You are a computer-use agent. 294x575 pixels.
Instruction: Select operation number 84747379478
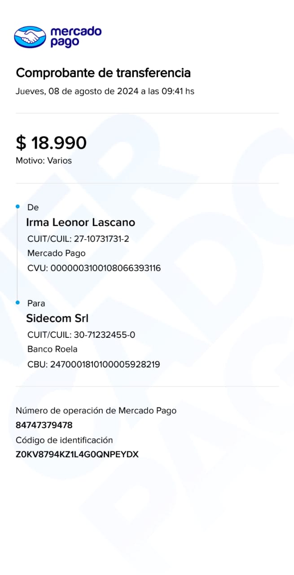click(44, 425)
